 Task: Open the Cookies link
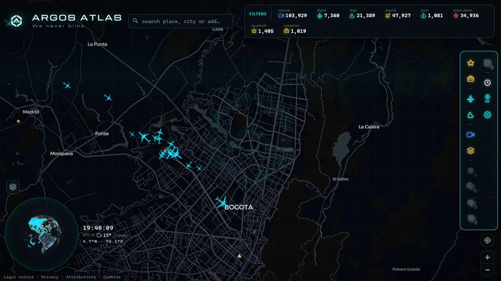(112, 277)
